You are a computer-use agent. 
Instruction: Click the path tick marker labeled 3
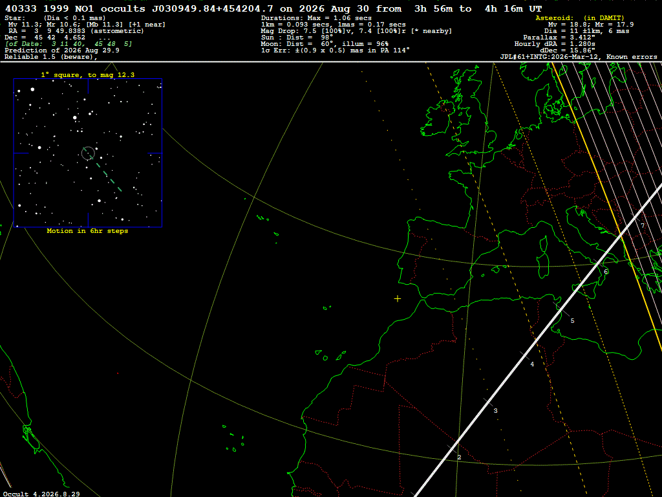[495, 411]
